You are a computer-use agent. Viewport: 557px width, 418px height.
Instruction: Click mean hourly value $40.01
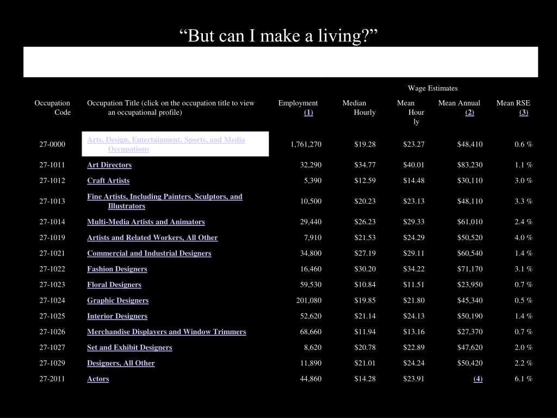(x=414, y=165)
